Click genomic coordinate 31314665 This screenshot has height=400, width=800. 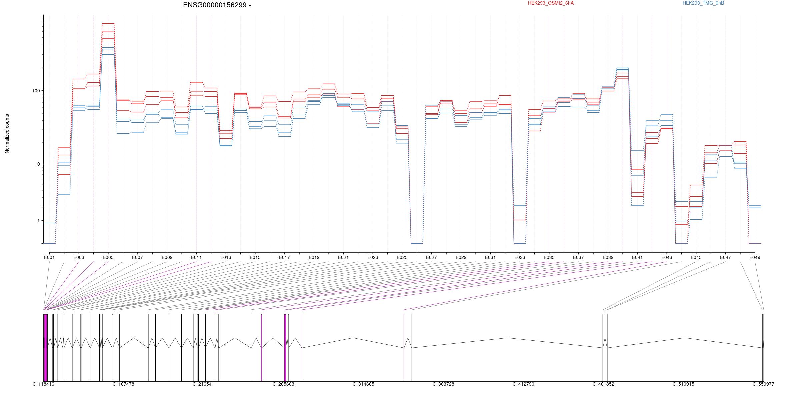pos(363,384)
